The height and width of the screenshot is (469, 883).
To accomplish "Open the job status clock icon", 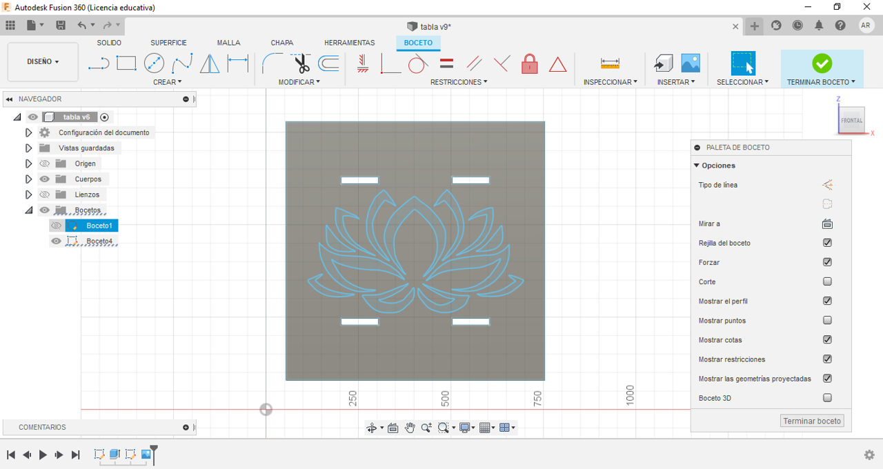I will (797, 26).
